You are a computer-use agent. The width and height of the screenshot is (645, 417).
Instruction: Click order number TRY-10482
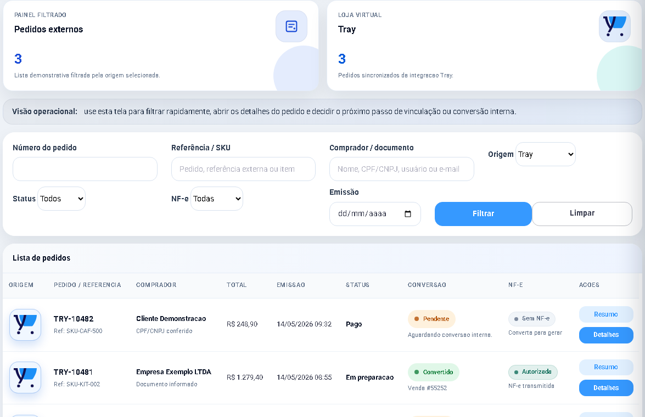74,319
